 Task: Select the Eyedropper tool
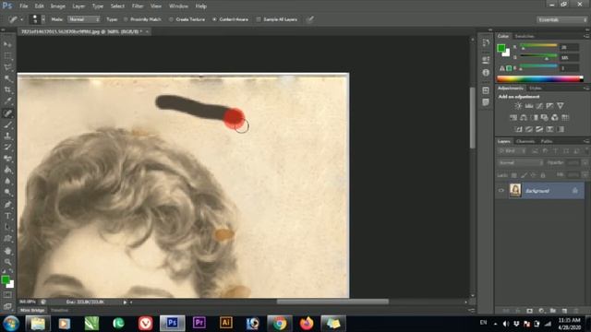(7, 101)
